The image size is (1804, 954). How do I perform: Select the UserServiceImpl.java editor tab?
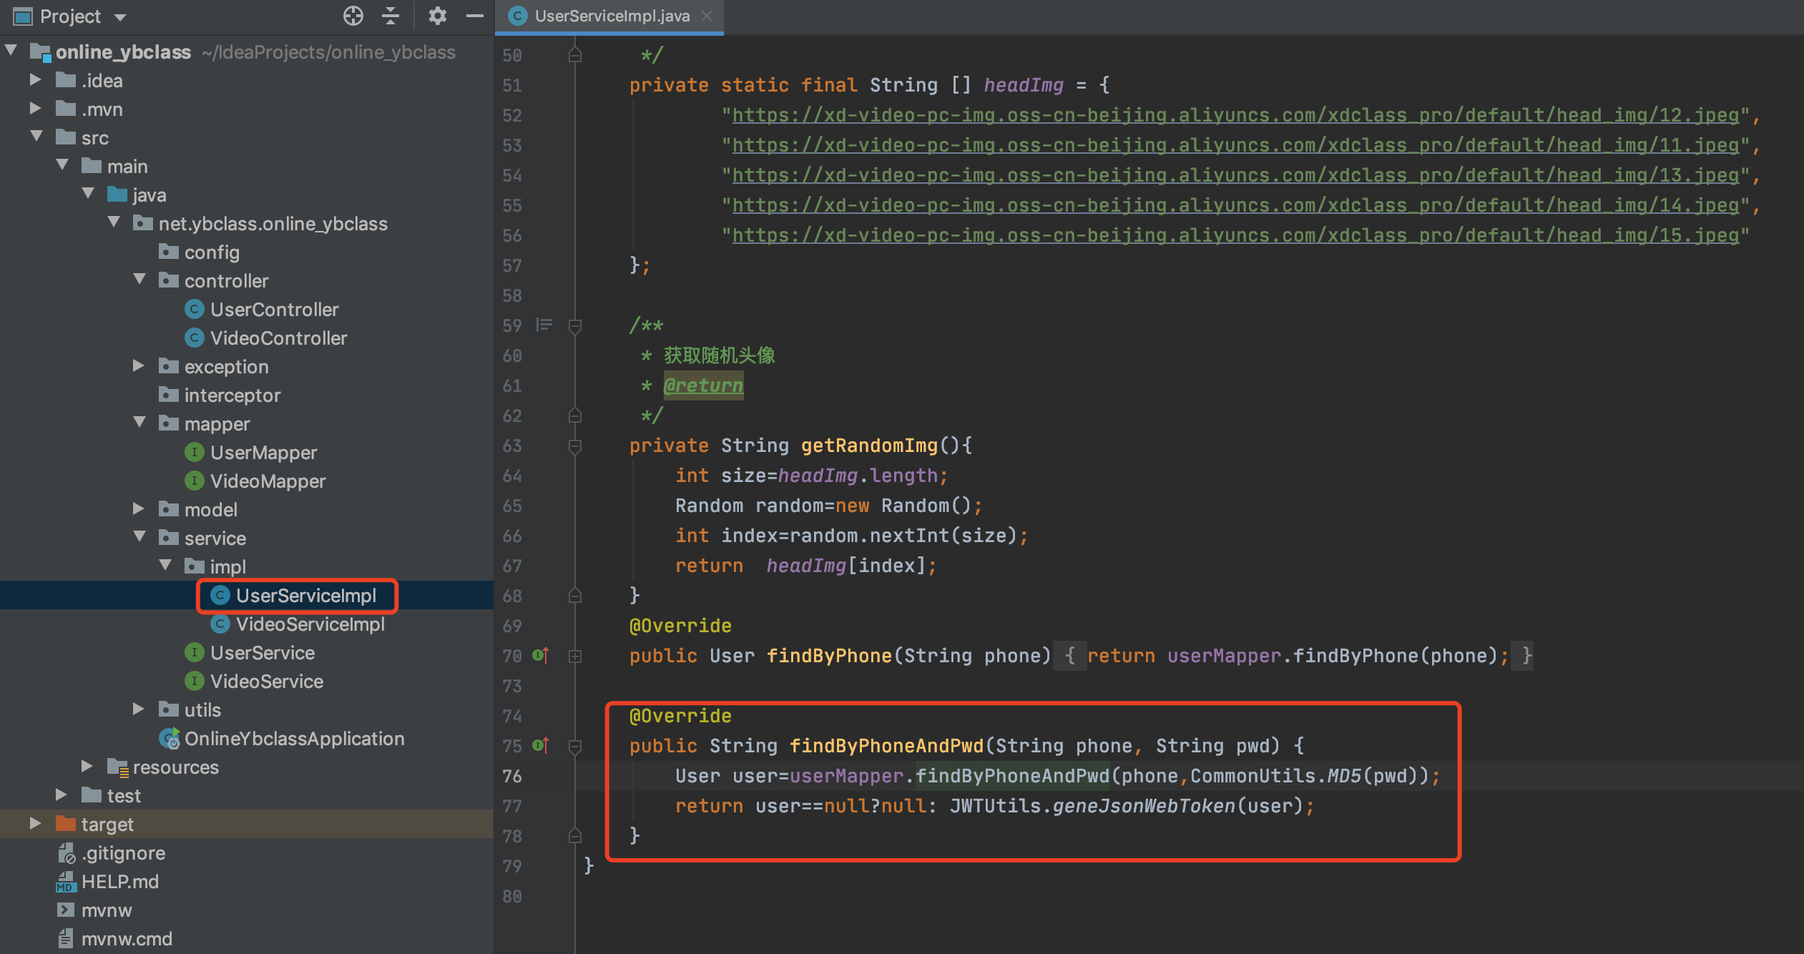pos(611,16)
